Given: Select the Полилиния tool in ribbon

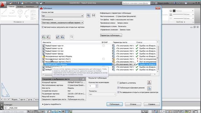Looking at the screenshot, I should coord(12,13).
